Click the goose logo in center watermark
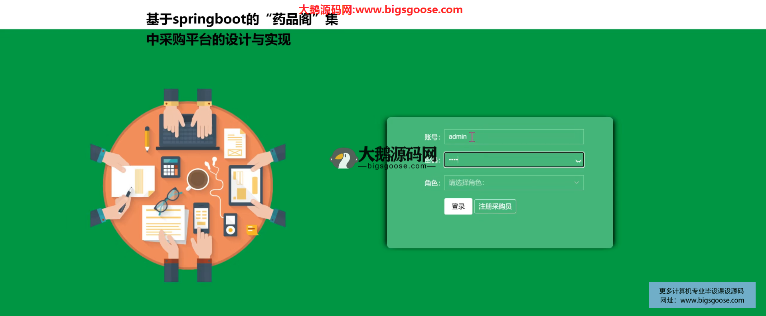Screen dimensions: 766x316 point(343,158)
